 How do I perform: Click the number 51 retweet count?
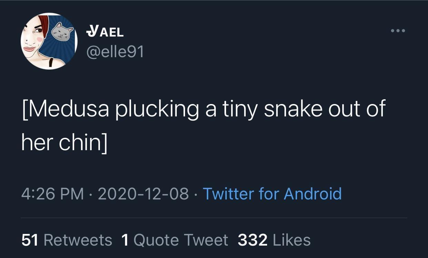click(x=30, y=240)
